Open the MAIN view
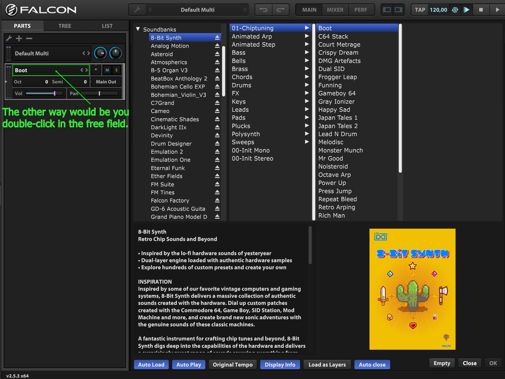This screenshot has height=379, width=505. pos(309,9)
